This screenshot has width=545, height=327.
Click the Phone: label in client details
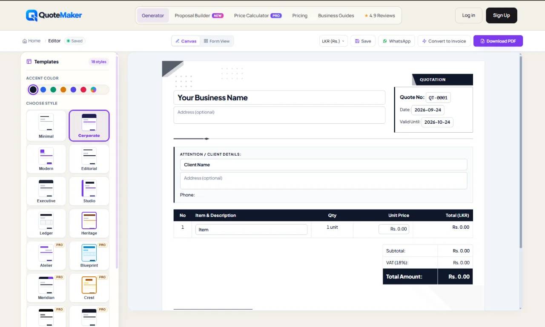point(187,195)
